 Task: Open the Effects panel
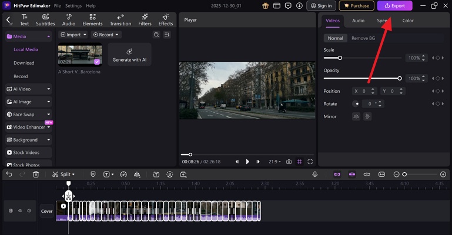click(166, 20)
